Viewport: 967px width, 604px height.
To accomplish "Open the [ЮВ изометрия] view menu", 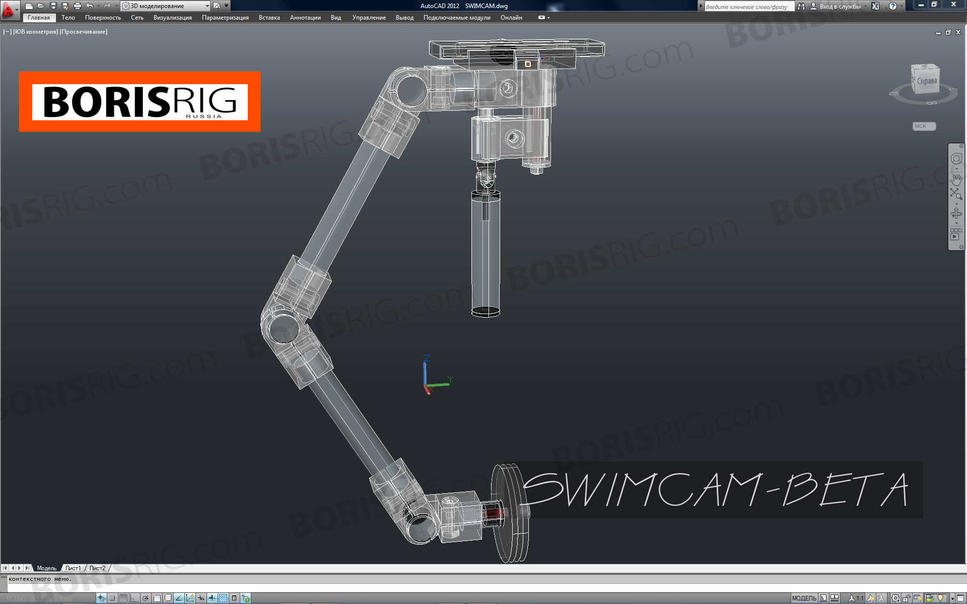I will pos(35,32).
